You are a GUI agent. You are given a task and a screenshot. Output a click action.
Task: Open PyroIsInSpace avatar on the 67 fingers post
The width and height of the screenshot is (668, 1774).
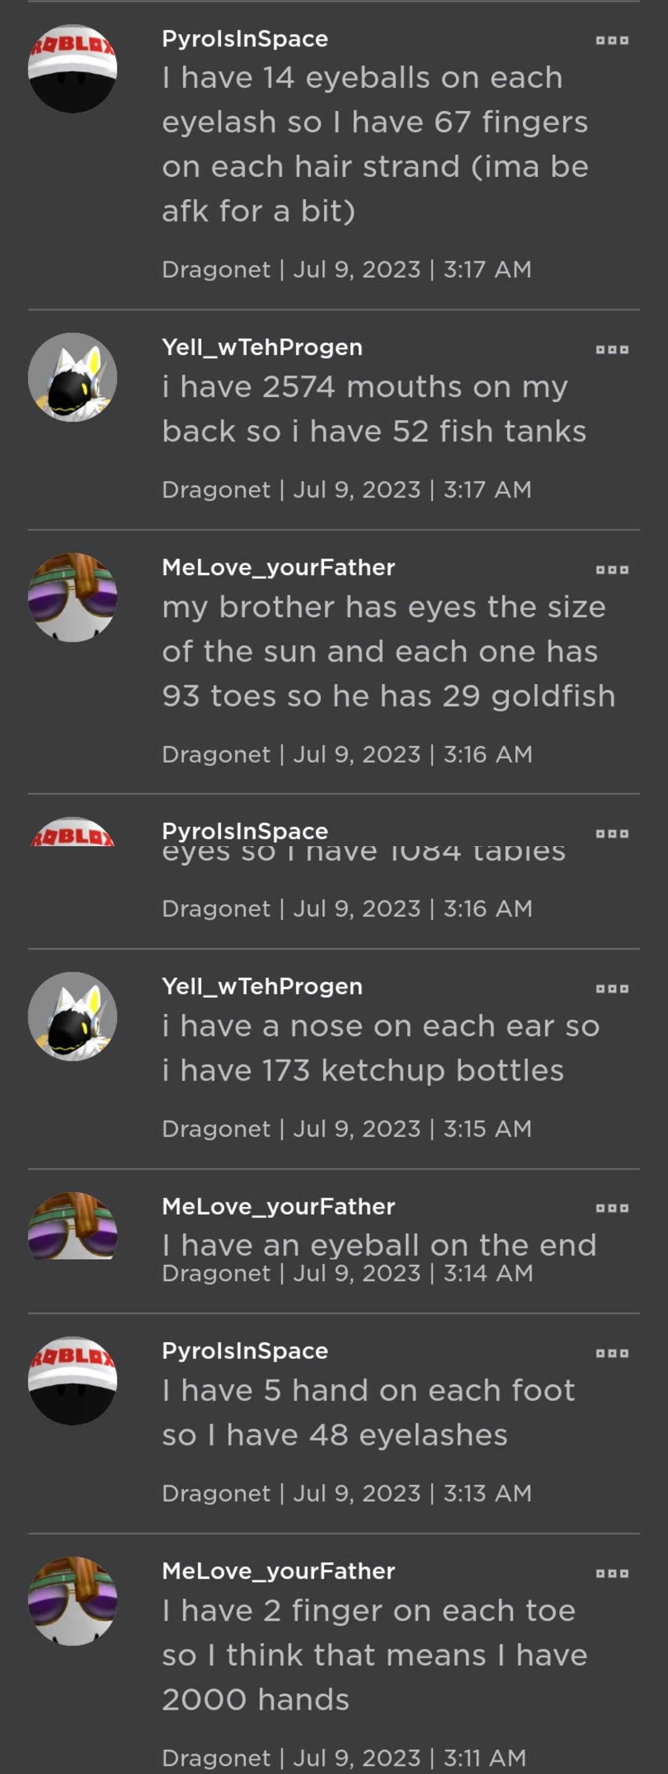click(x=72, y=69)
